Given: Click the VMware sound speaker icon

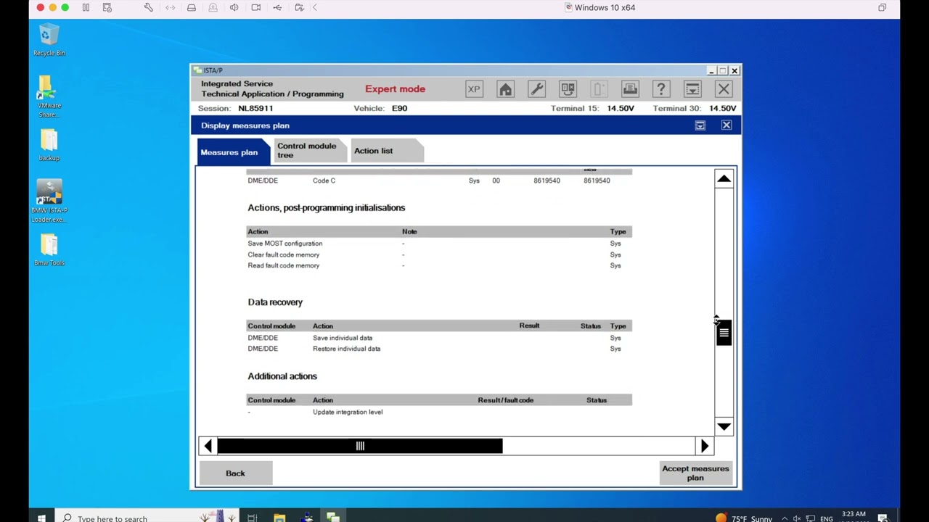Looking at the screenshot, I should pyautogui.click(x=234, y=7).
